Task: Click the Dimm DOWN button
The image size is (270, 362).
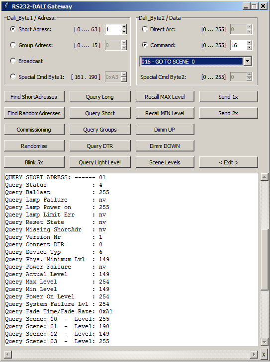Action: pyautogui.click(x=165, y=146)
